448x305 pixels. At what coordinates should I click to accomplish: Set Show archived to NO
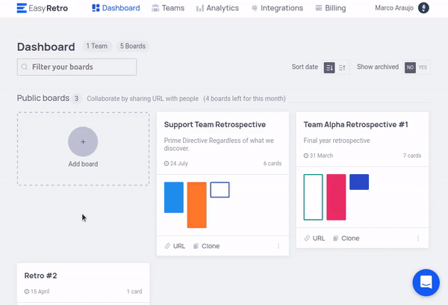[x=410, y=67]
